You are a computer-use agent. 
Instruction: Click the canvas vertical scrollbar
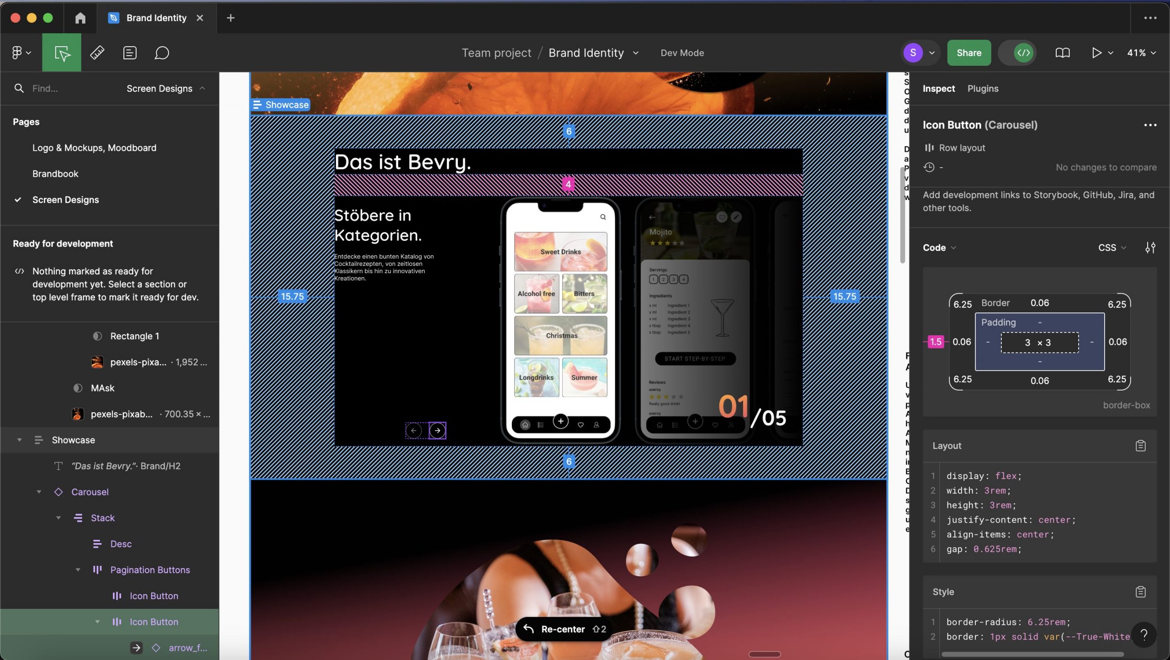point(902,215)
